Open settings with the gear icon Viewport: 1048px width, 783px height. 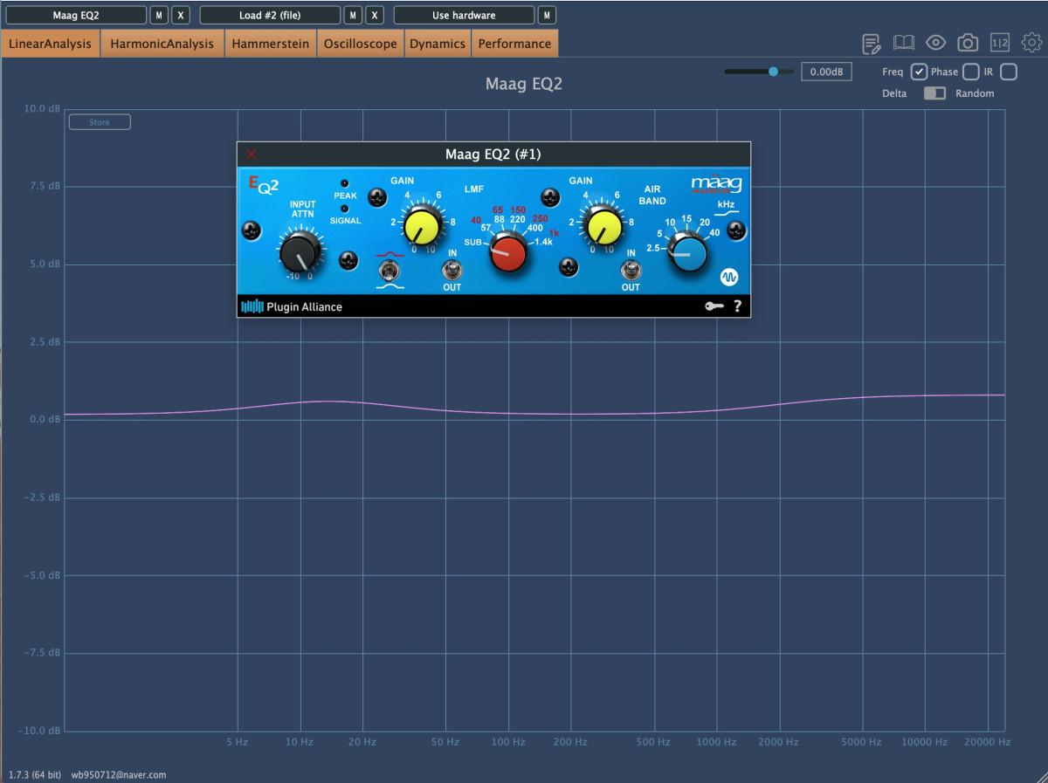1031,42
